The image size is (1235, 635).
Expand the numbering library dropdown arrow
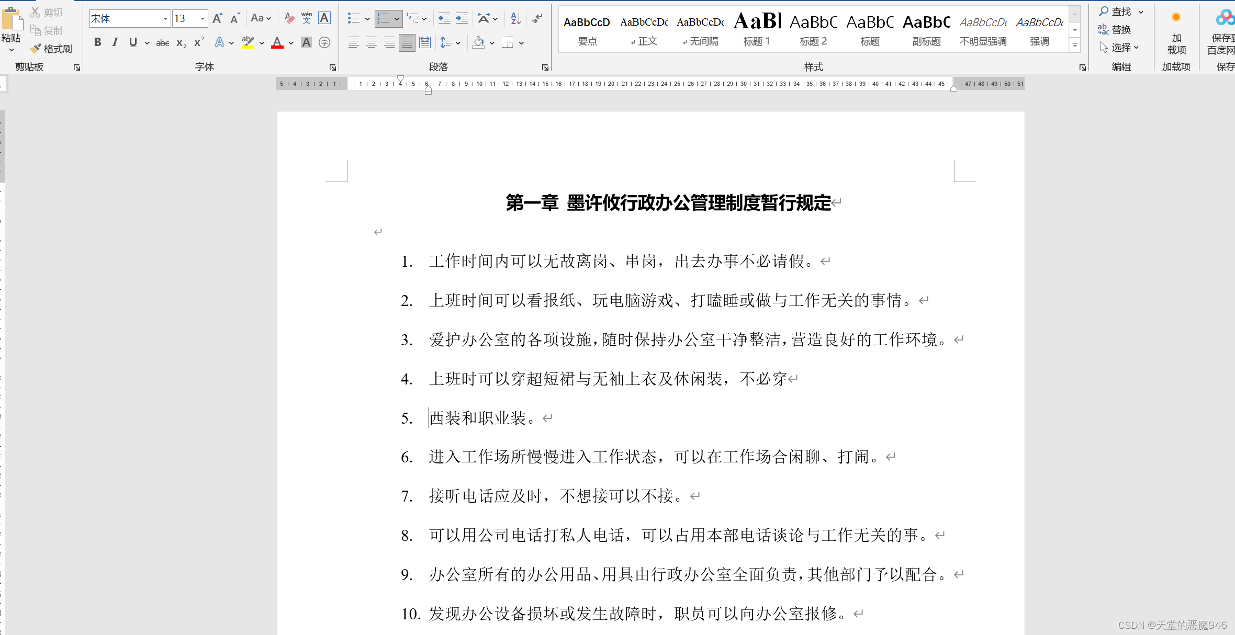point(397,19)
